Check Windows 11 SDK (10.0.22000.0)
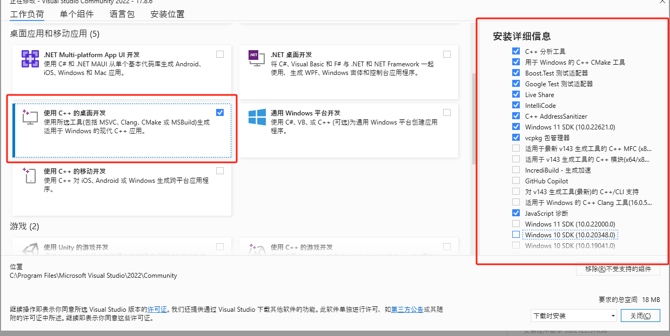The image size is (670, 336). coord(515,224)
